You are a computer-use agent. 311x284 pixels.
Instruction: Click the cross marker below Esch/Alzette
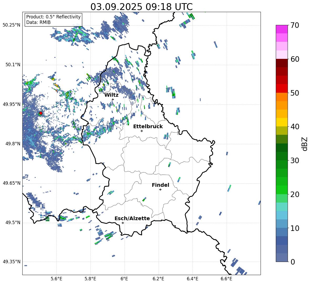point(123,223)
